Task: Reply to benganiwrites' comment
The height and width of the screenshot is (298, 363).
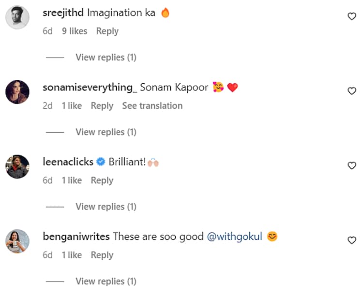Action: [102, 255]
